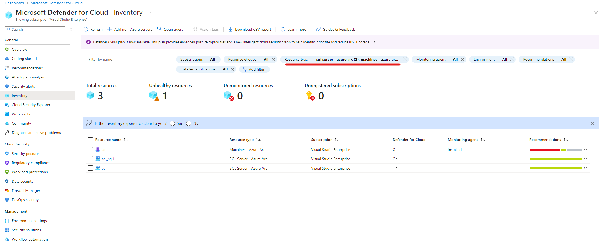Click the Download CSV report icon
The height and width of the screenshot is (247, 599).
230,29
